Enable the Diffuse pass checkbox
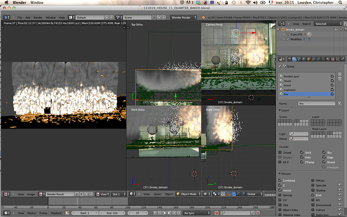Viewport: 347px width, 217px height. tap(313, 180)
